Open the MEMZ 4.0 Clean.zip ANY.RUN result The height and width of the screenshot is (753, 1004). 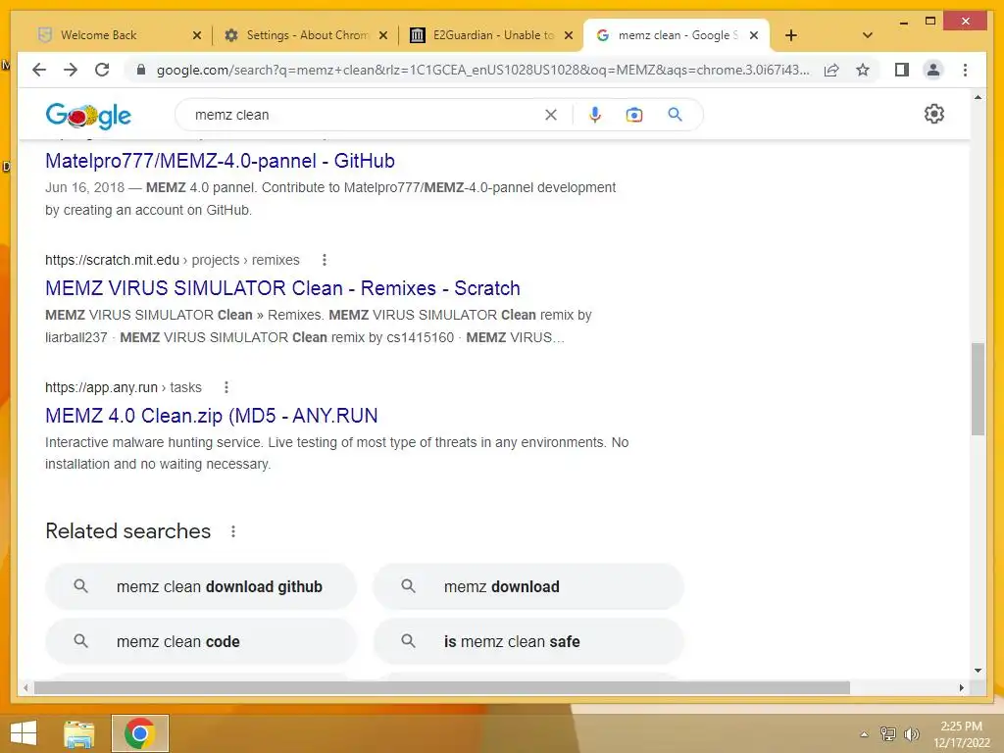212,416
